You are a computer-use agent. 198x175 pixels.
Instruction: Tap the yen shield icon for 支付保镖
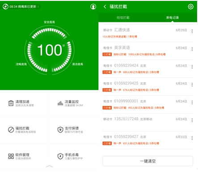60,129
